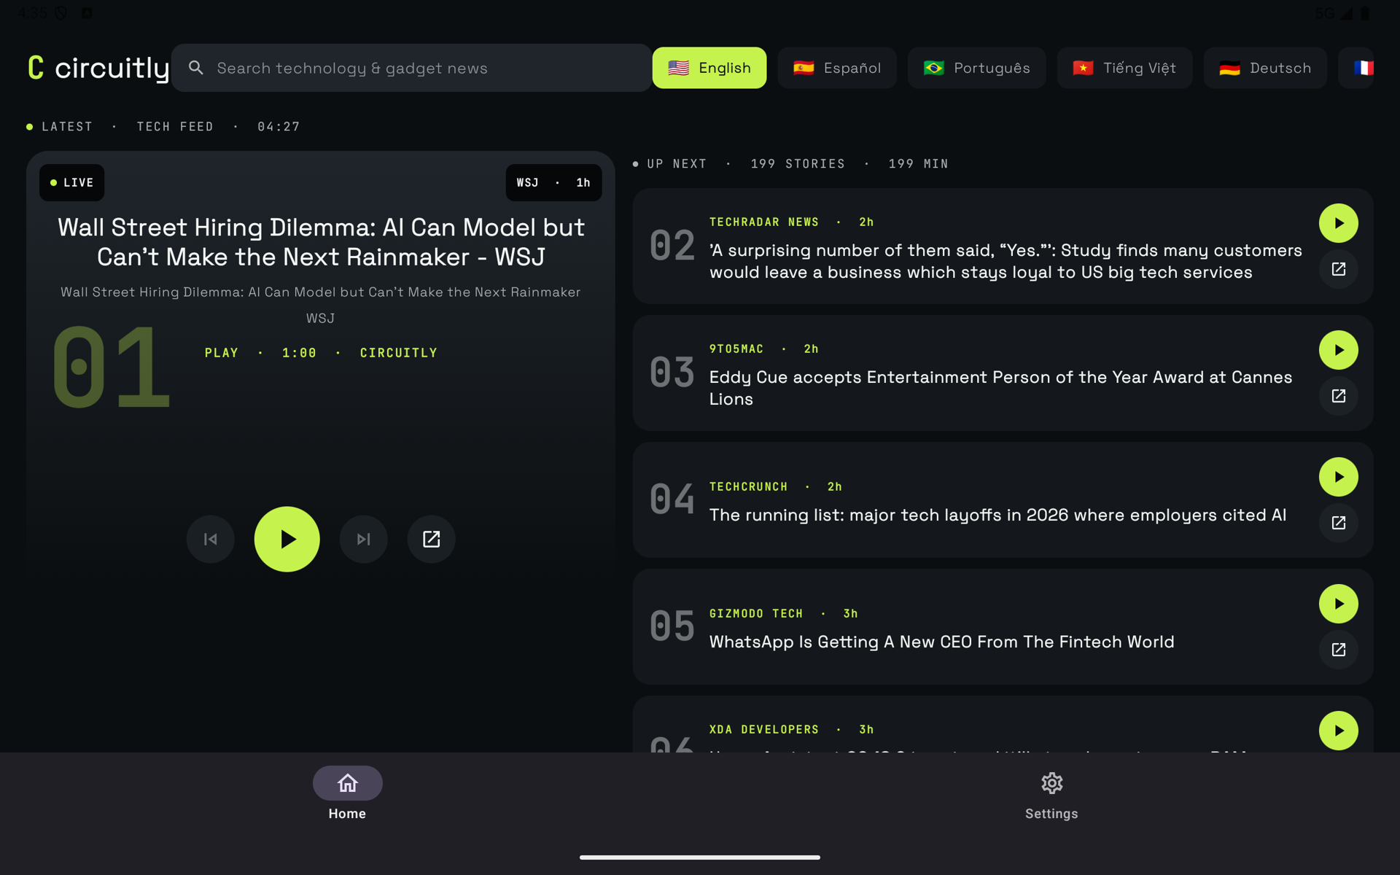
Task: Open TechRadar story 02 externally
Action: point(1339,269)
